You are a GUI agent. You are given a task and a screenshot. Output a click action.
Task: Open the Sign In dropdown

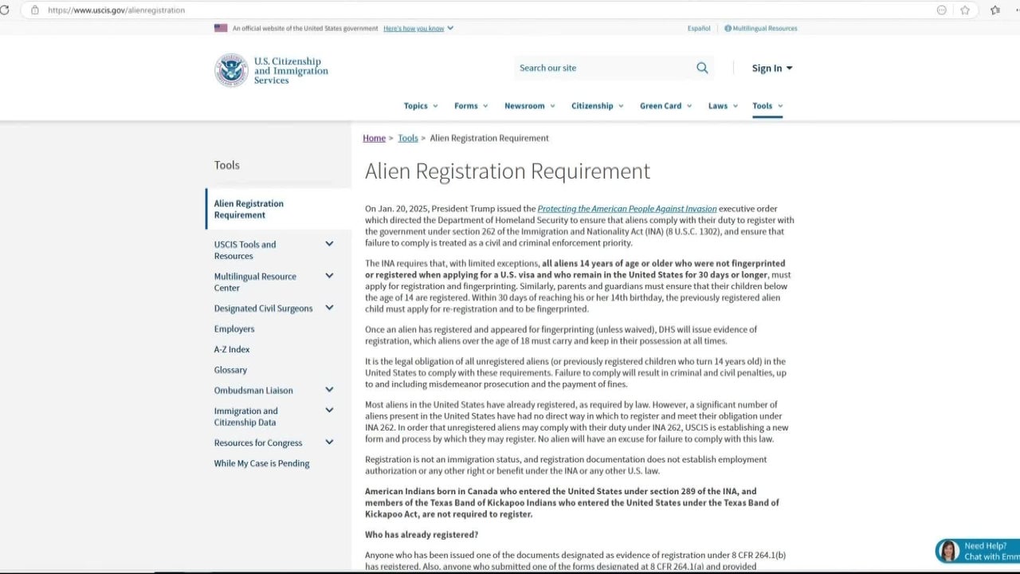coord(771,69)
